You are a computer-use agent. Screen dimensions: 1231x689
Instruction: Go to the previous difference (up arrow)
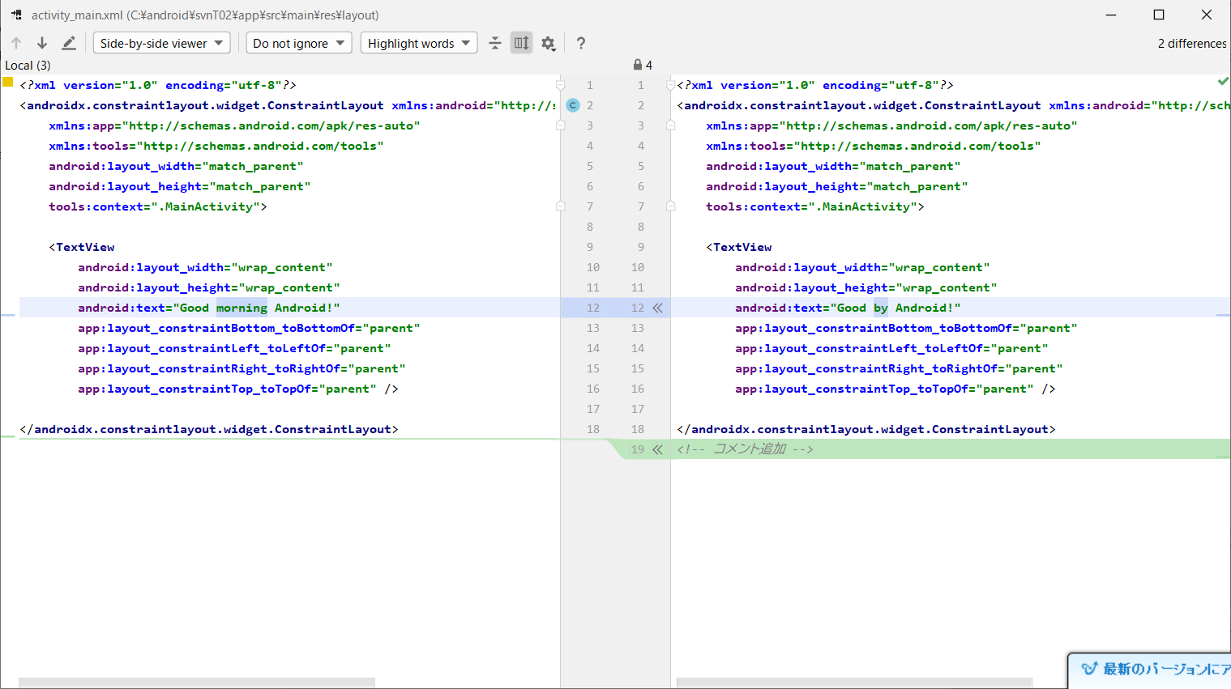point(16,43)
